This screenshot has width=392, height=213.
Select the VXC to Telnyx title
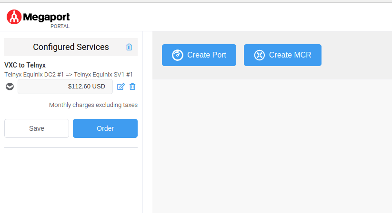pyautogui.click(x=25, y=65)
